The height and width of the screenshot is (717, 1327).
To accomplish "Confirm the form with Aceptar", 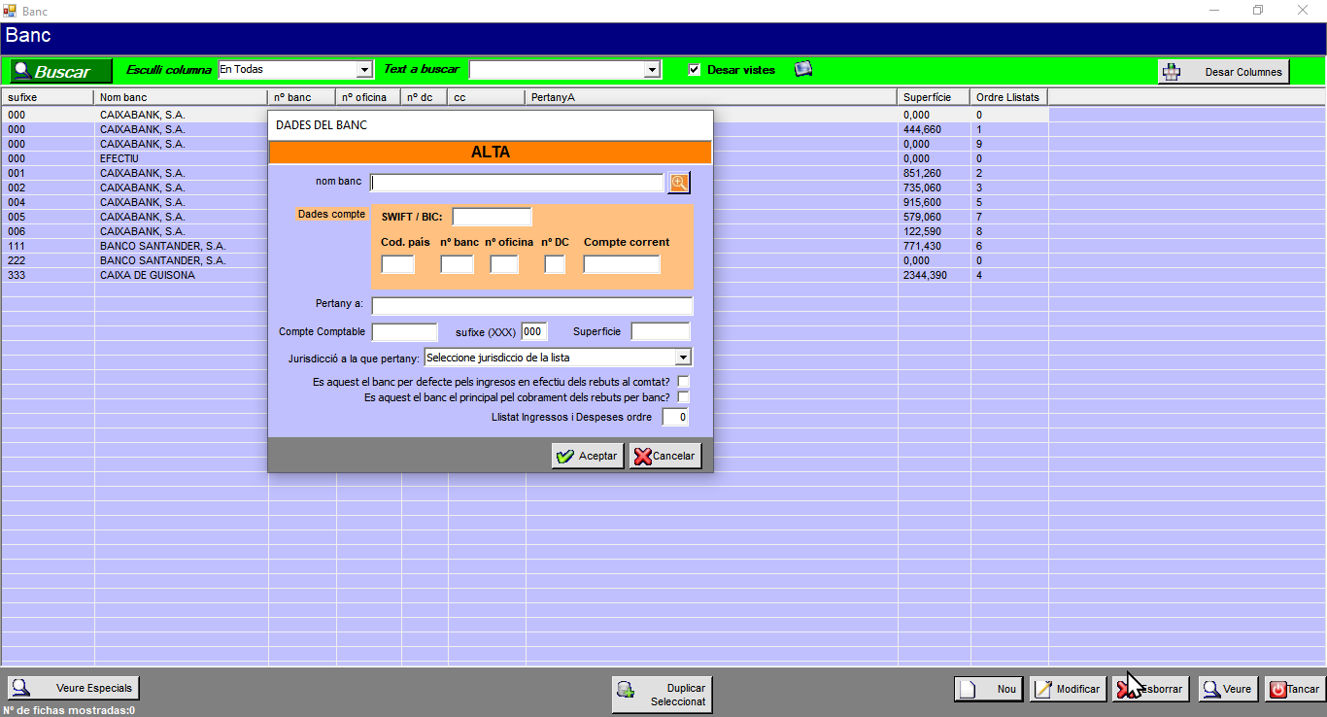I will click(x=588, y=456).
